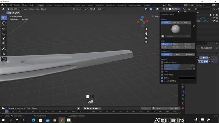Switch to the Modeling workspace tab
Image resolution: width=219 pixels, height=123 pixels.
click(49, 5)
